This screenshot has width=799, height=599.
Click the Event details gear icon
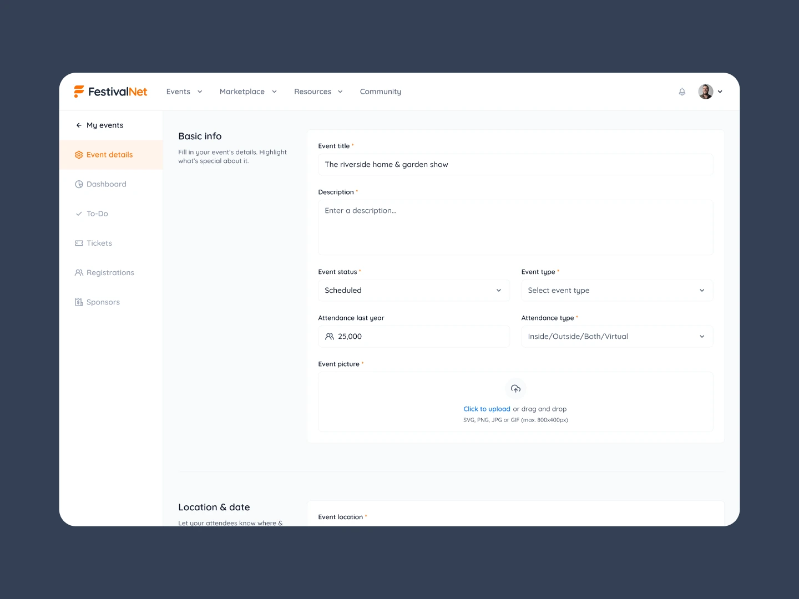79,155
